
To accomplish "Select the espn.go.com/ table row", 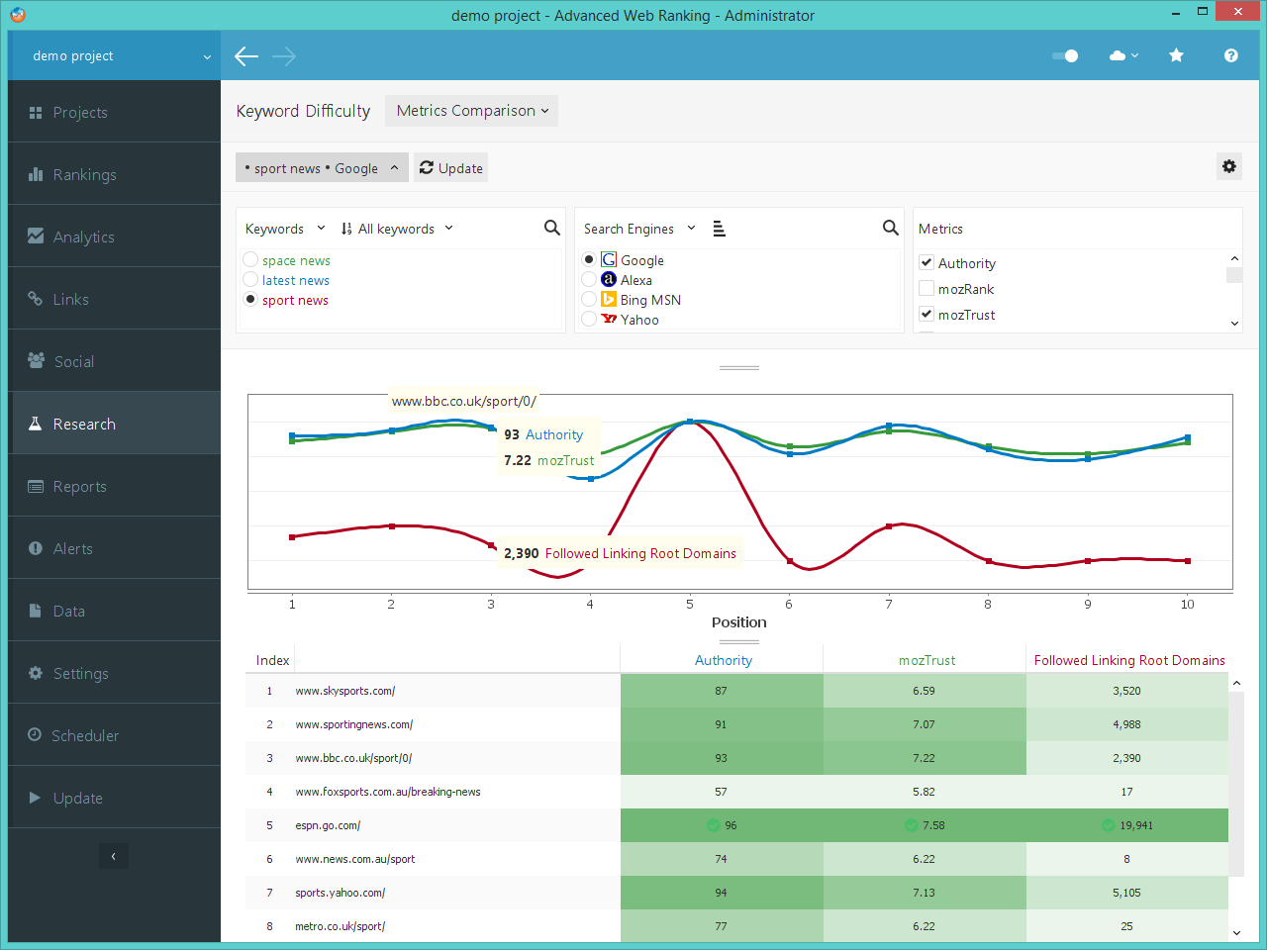I will 736,825.
